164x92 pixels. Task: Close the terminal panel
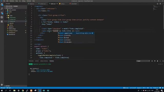(x=163, y=61)
